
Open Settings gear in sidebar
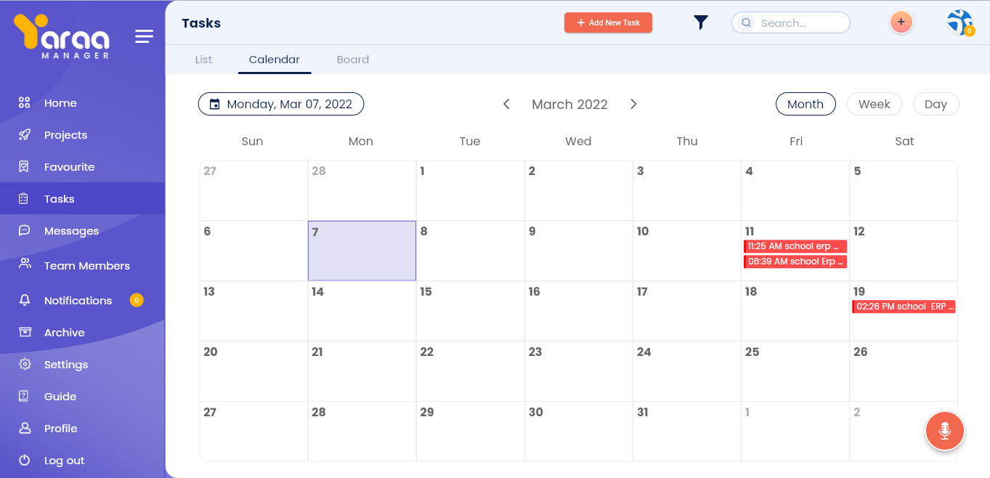pyautogui.click(x=25, y=365)
